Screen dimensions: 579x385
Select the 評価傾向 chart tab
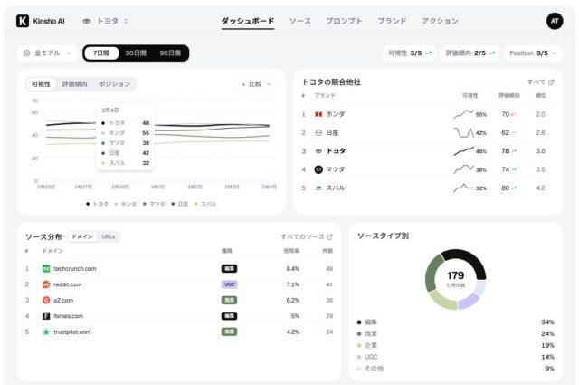[74, 84]
